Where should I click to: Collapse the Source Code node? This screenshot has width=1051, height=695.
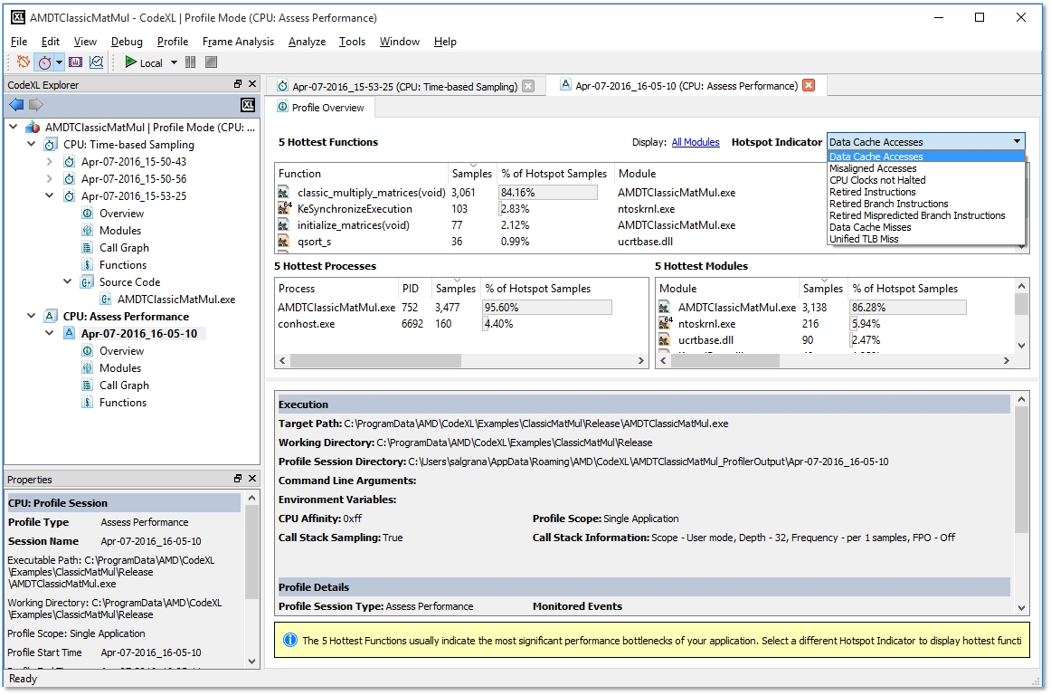tap(68, 281)
